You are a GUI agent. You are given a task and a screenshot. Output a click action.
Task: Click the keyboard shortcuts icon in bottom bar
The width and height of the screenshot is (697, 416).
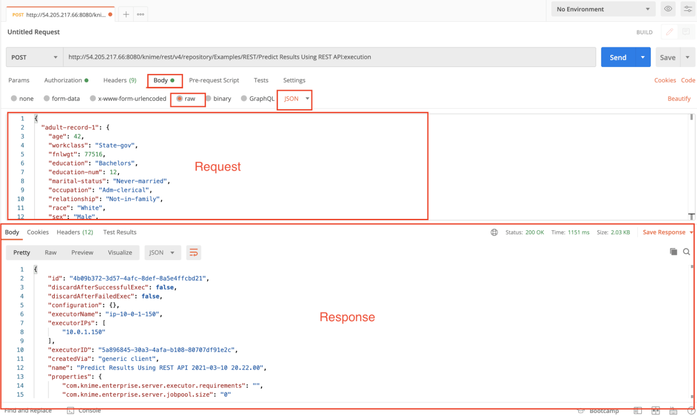tap(673, 411)
